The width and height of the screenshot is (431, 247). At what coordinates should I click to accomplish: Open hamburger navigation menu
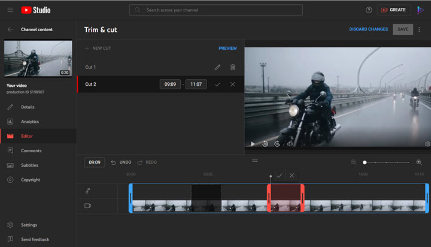tap(10, 10)
